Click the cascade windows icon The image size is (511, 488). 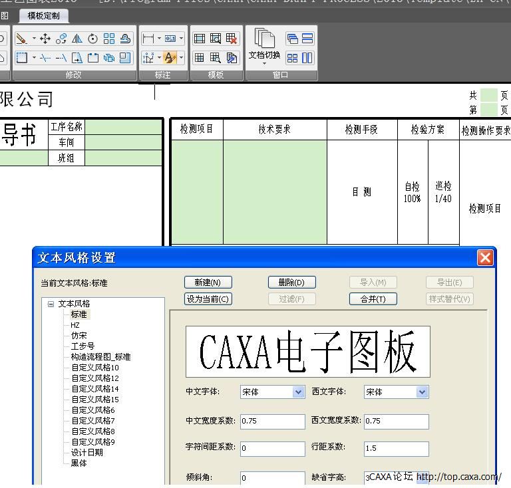292,39
